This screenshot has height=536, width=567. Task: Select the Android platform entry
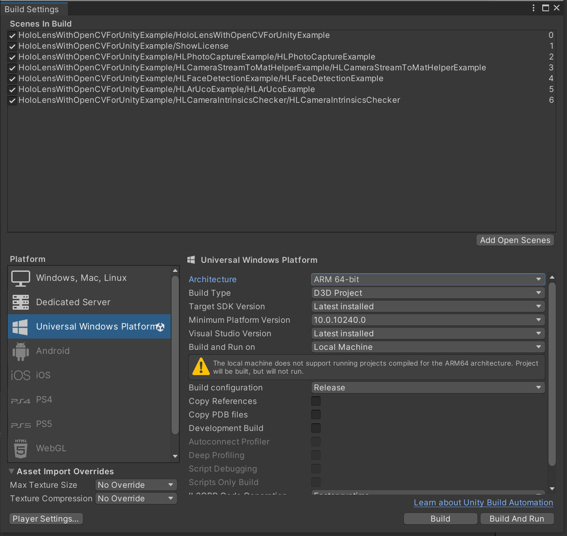(89, 351)
